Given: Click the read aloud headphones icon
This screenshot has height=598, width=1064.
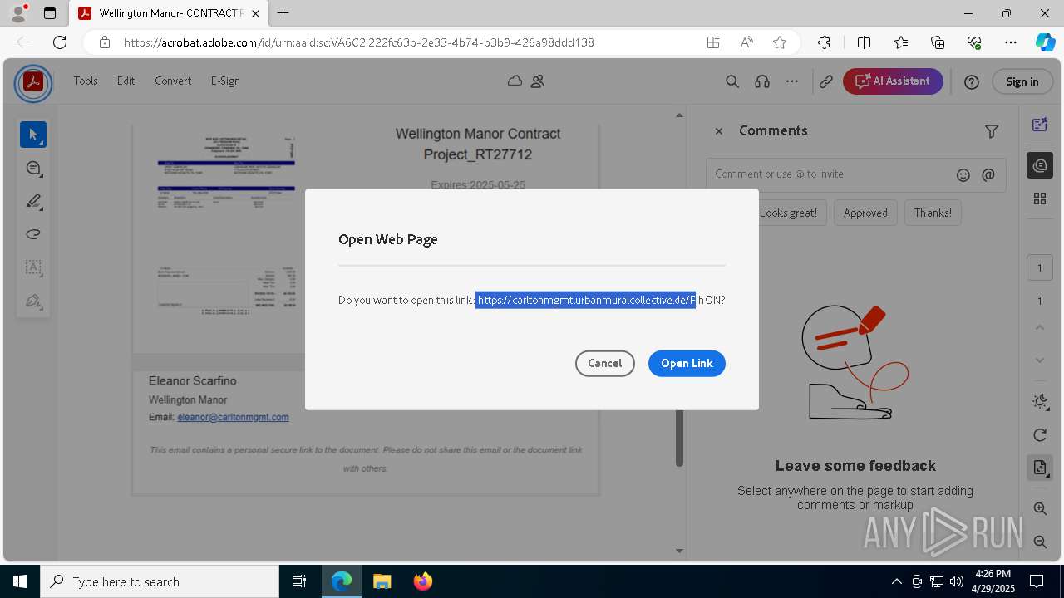Looking at the screenshot, I should click(762, 81).
